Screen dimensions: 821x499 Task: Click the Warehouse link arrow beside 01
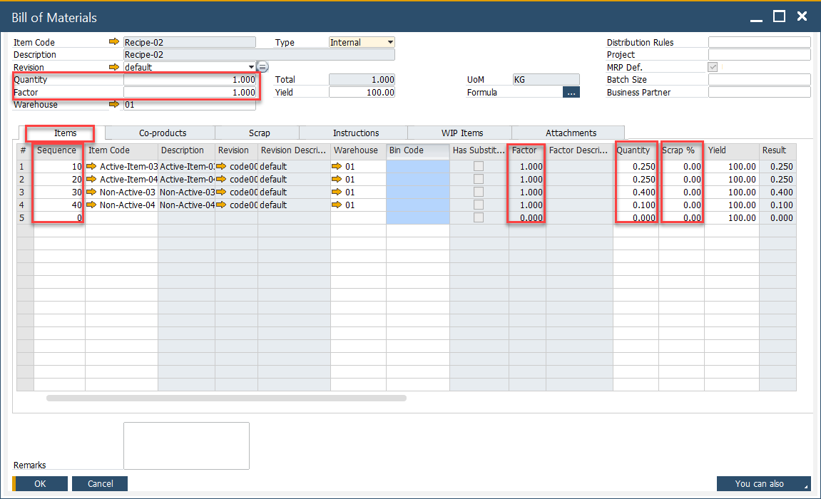tap(114, 105)
